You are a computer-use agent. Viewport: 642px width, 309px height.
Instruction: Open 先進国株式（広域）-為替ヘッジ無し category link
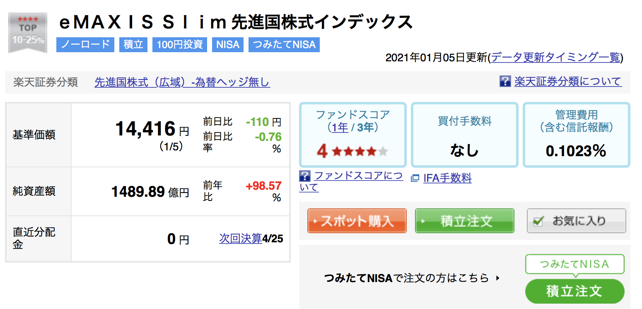[x=182, y=82]
